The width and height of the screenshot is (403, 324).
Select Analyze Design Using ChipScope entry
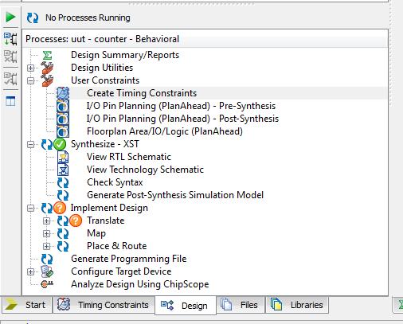pos(140,284)
